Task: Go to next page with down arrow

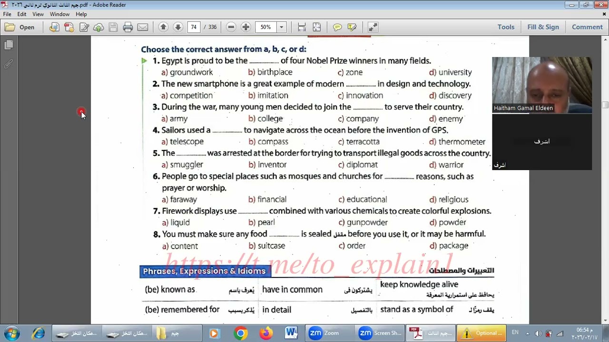Action: point(178,27)
